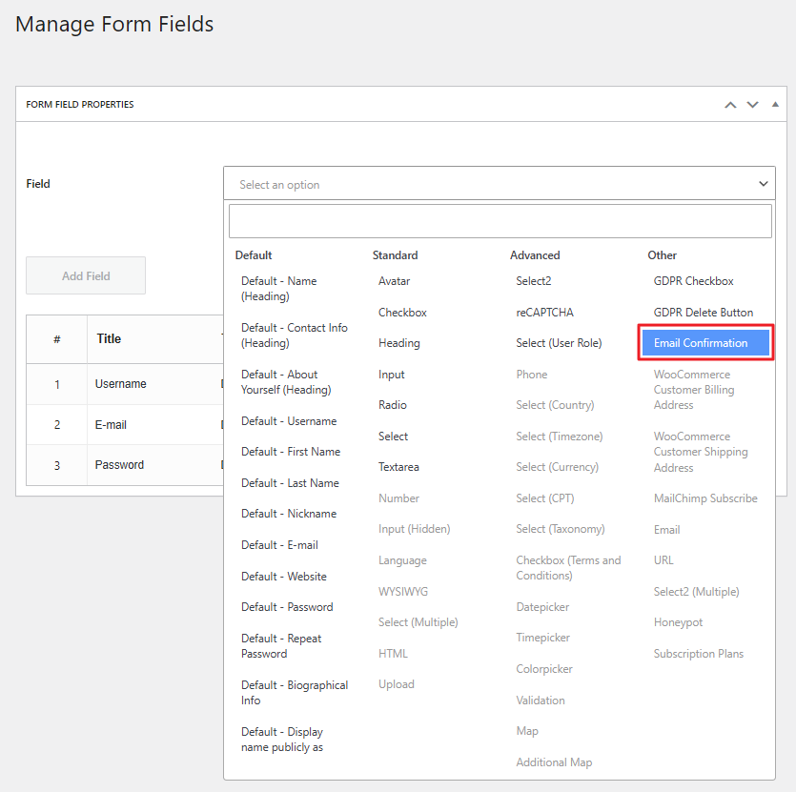This screenshot has height=792, width=796.
Task: Collapse the Form Field Properties panel
Action: 775,105
